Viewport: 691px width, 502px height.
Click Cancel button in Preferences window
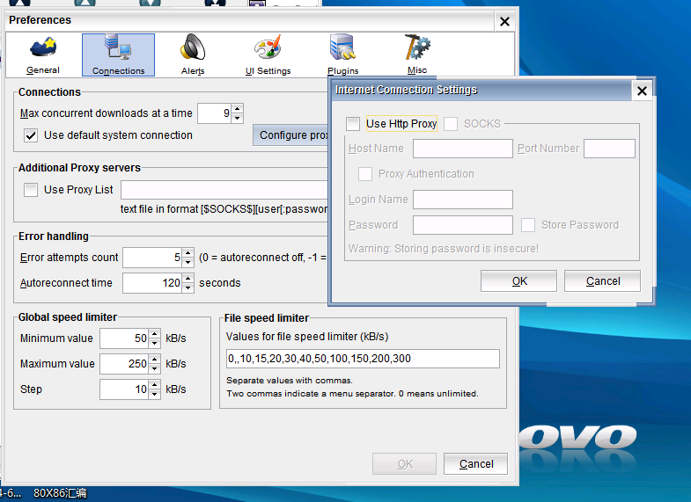click(475, 464)
